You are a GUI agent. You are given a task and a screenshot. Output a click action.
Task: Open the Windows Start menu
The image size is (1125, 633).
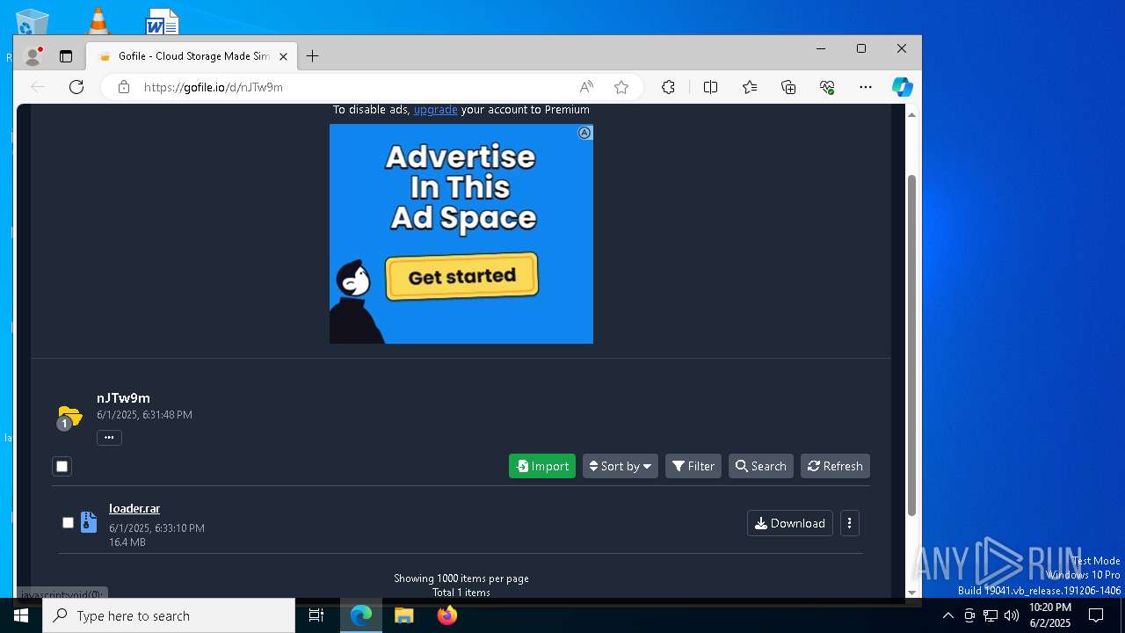pos(21,615)
